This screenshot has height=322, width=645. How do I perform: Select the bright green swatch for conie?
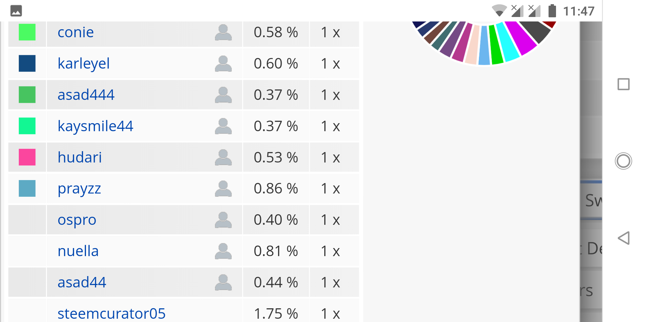pos(27,32)
